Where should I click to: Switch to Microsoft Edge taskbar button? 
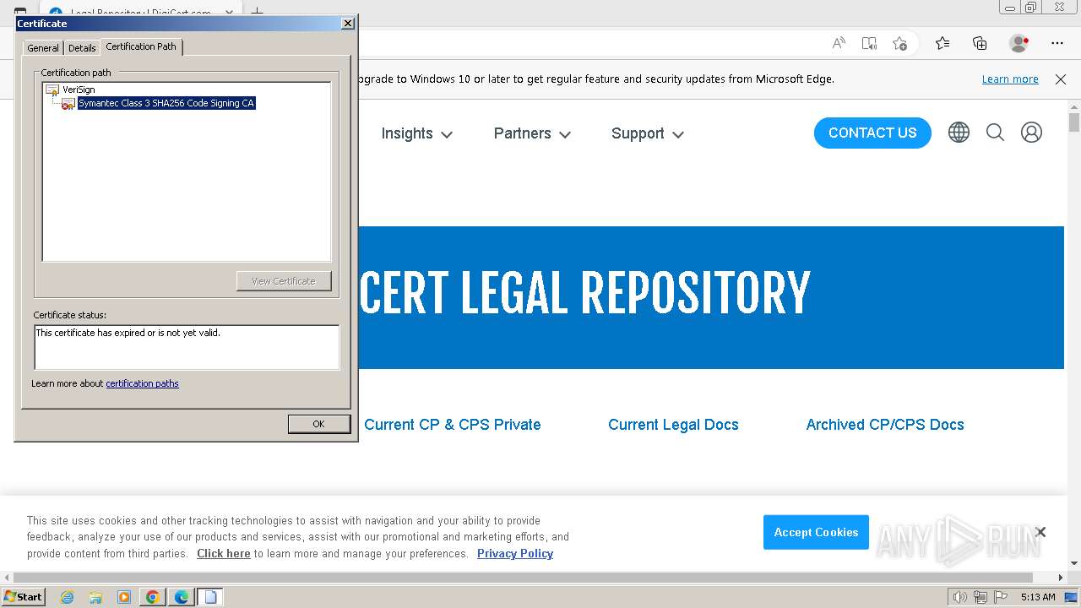tap(182, 597)
